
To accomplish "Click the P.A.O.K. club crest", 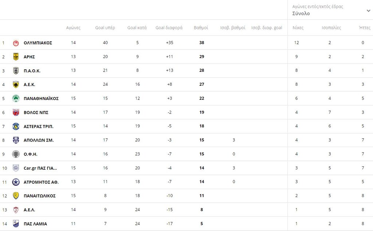I will (x=16, y=71).
